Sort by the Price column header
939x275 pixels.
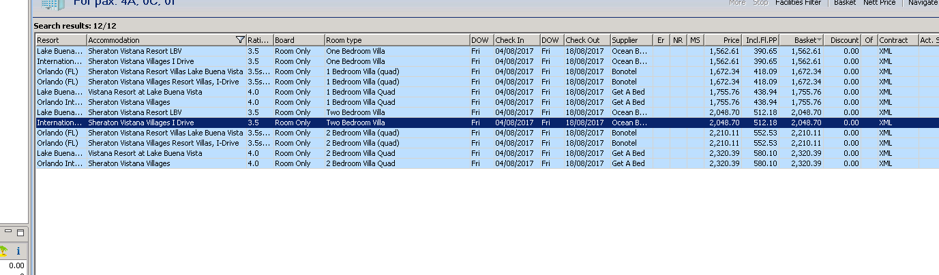click(x=723, y=40)
